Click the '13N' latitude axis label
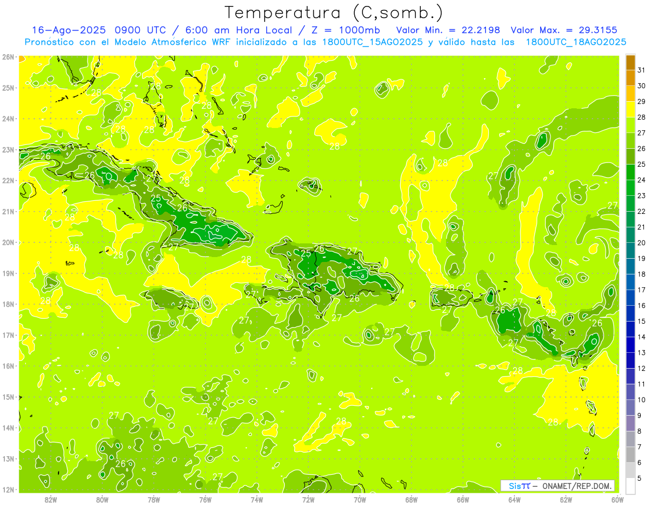This screenshot has height=507, width=656. (8, 458)
